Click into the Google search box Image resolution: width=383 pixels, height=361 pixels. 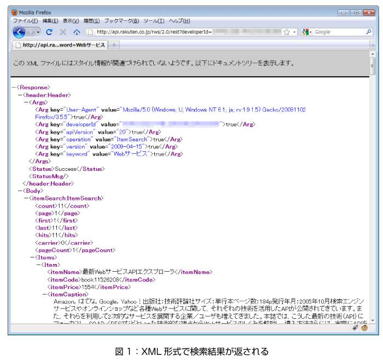pos(340,32)
